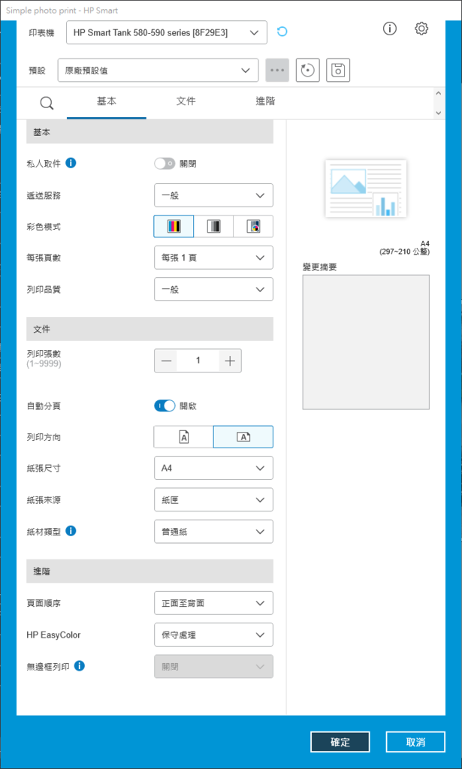Show info for 無邊框列印
Screen dimensions: 462x769
click(x=80, y=666)
